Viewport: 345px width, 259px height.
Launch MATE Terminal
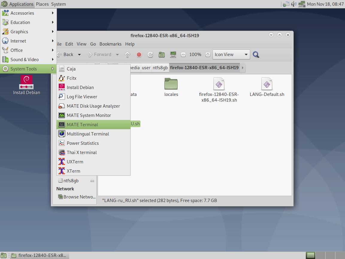click(x=93, y=124)
